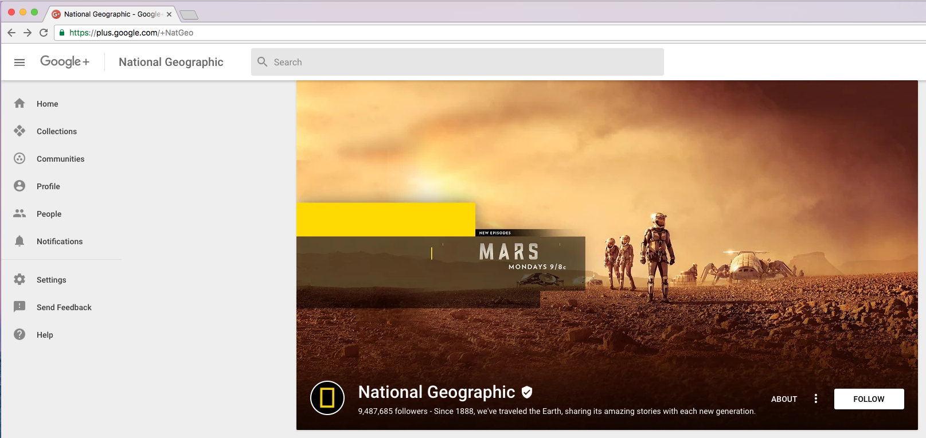926x438 pixels.
Task: Click the Send Feedback speech icon
Action: (19, 307)
